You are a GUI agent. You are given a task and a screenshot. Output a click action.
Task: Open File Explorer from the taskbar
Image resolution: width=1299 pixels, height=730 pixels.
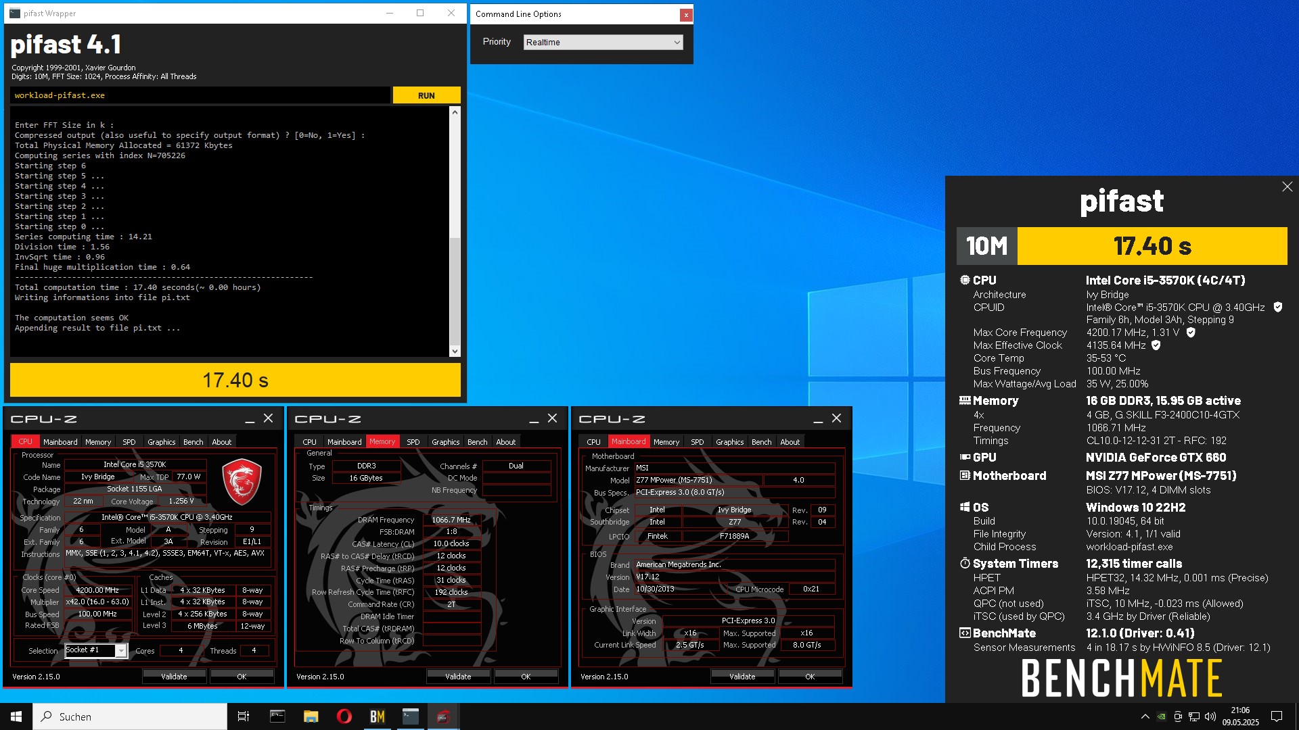point(311,716)
